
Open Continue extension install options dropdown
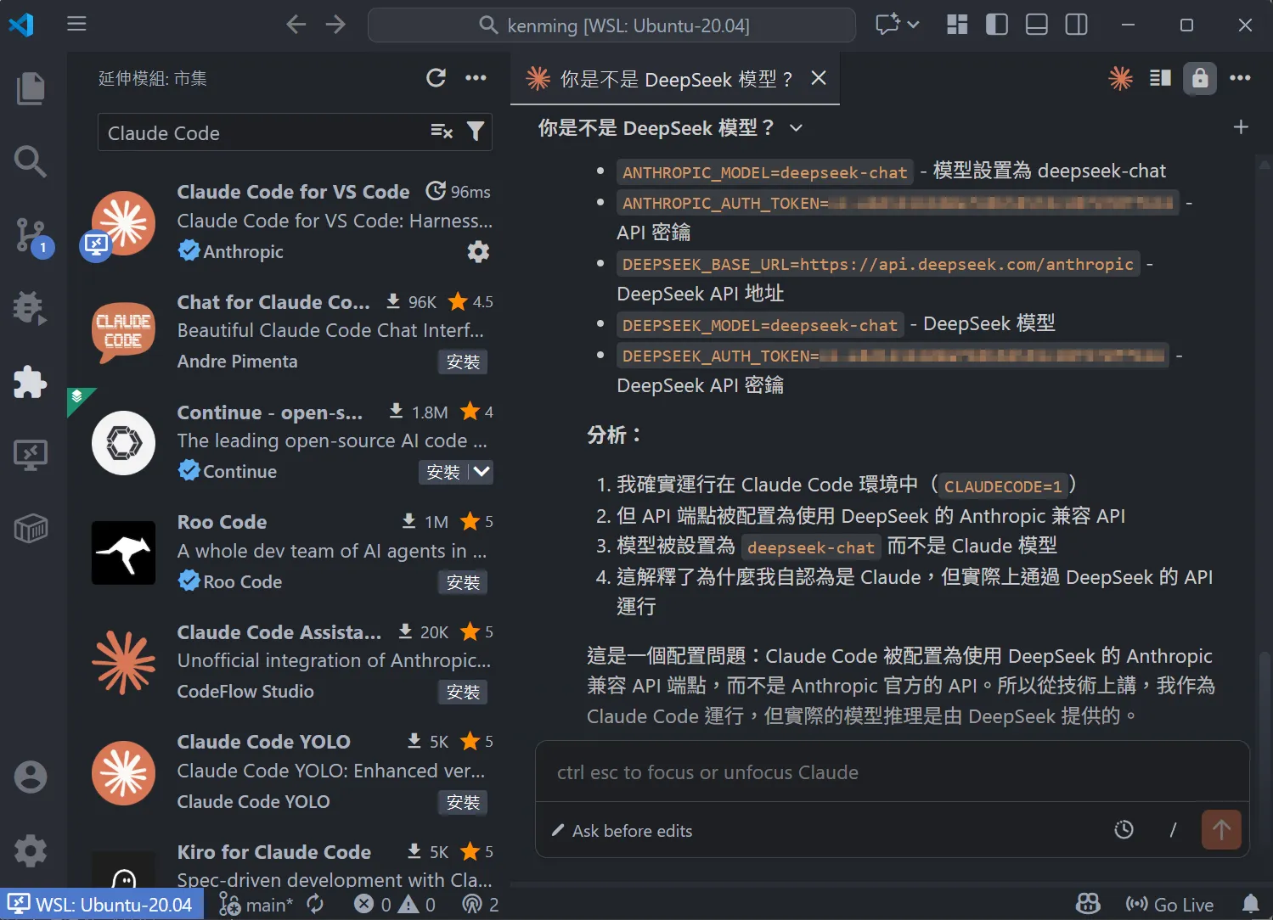click(x=482, y=472)
